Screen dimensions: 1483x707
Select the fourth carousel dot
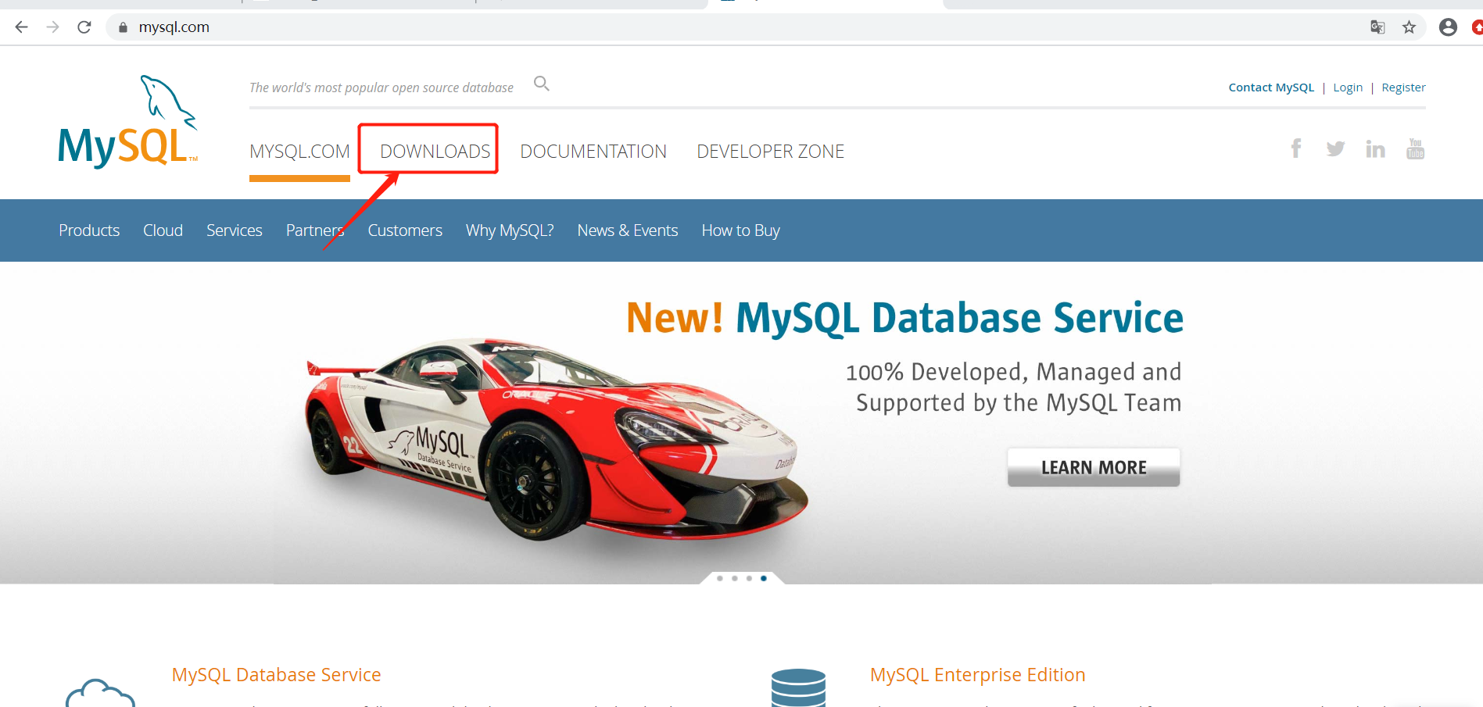tap(764, 578)
